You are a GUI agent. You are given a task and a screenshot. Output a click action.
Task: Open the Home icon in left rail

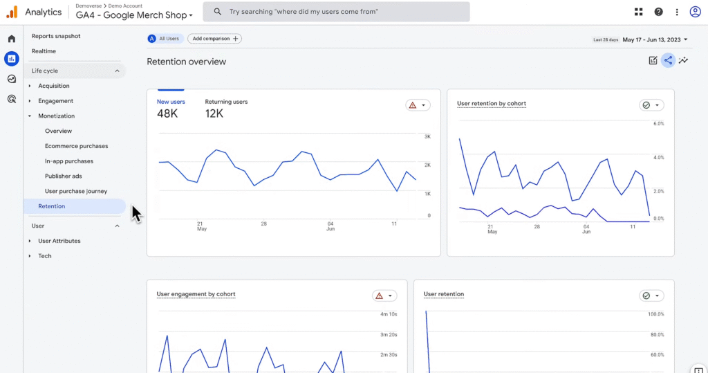(12, 39)
